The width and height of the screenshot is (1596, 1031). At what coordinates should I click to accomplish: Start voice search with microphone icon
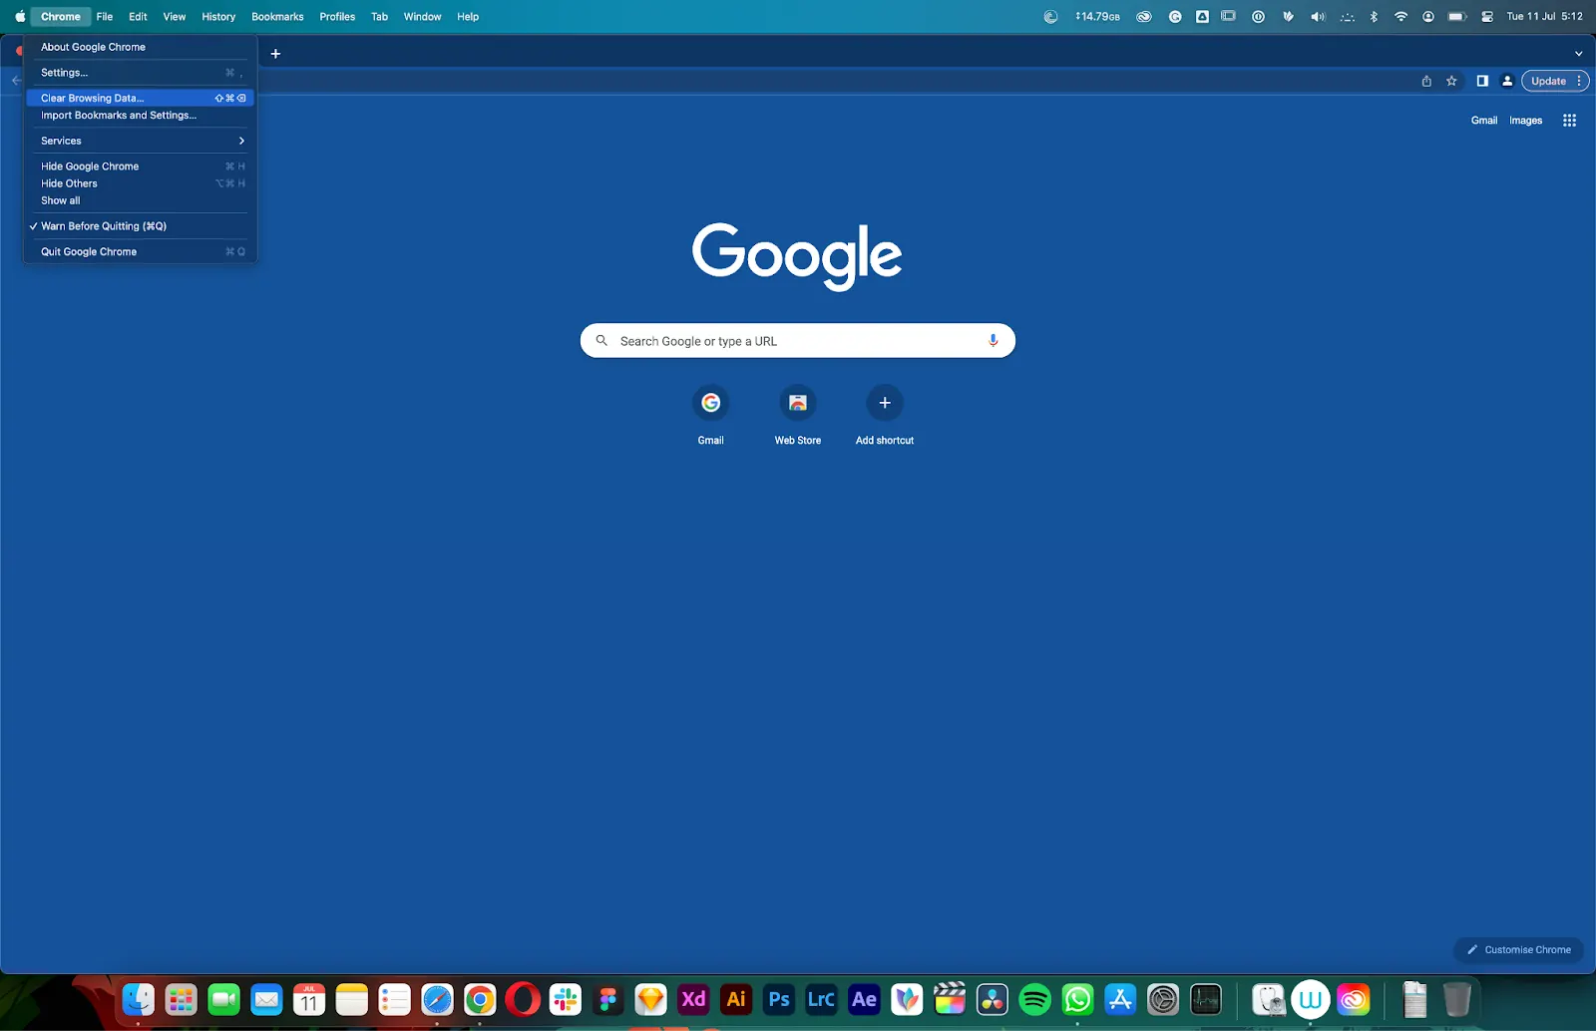pos(993,341)
